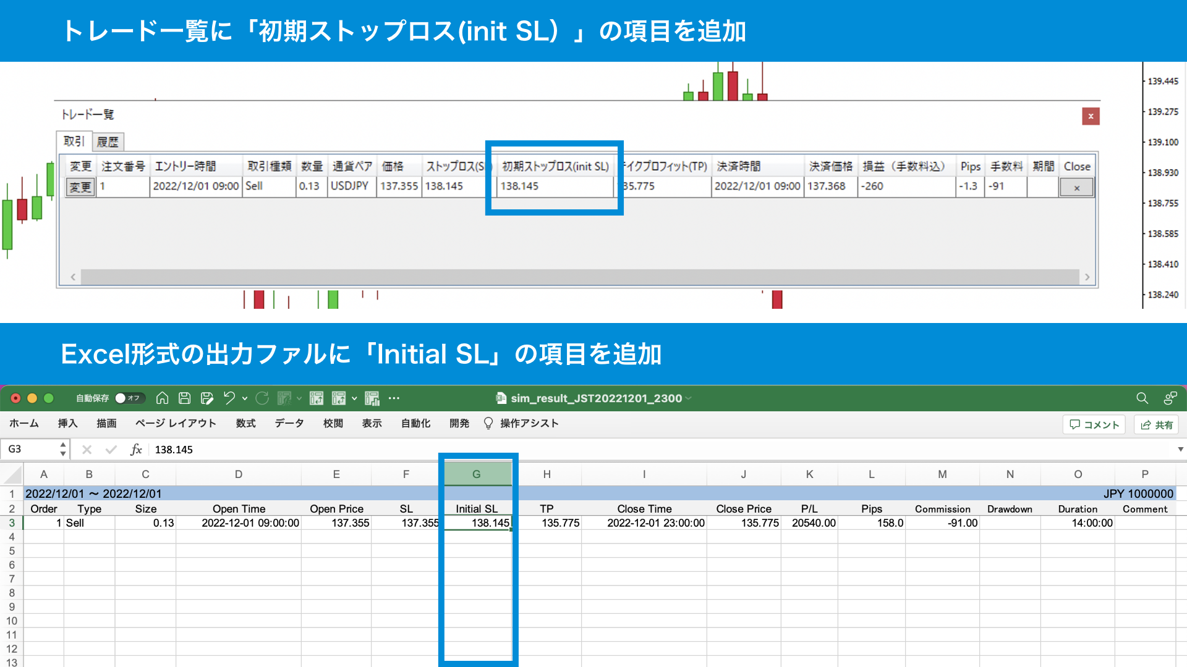Viewport: 1187px width, 667px height.
Task: Open the more commands ellipsis icon
Action: pos(394,398)
